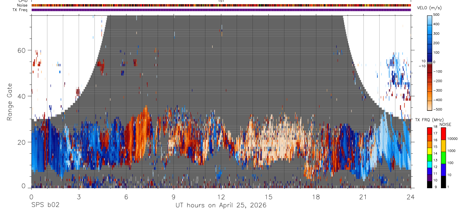This screenshot has width=462, height=213.
Task: Click the '200' tick on velocity colorbar
Action: coord(437,43)
